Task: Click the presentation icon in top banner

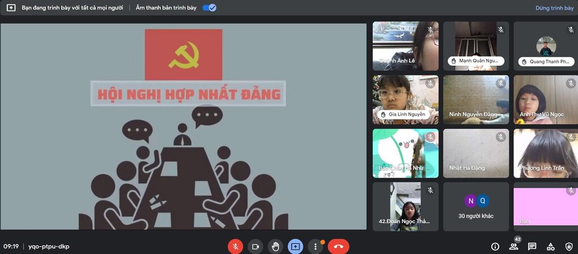Action: [11, 8]
